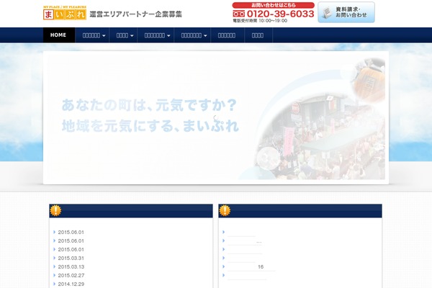This screenshot has height=288, width=432.
Task: Click the free-dial icon beside the phone number
Action: [x=238, y=14]
